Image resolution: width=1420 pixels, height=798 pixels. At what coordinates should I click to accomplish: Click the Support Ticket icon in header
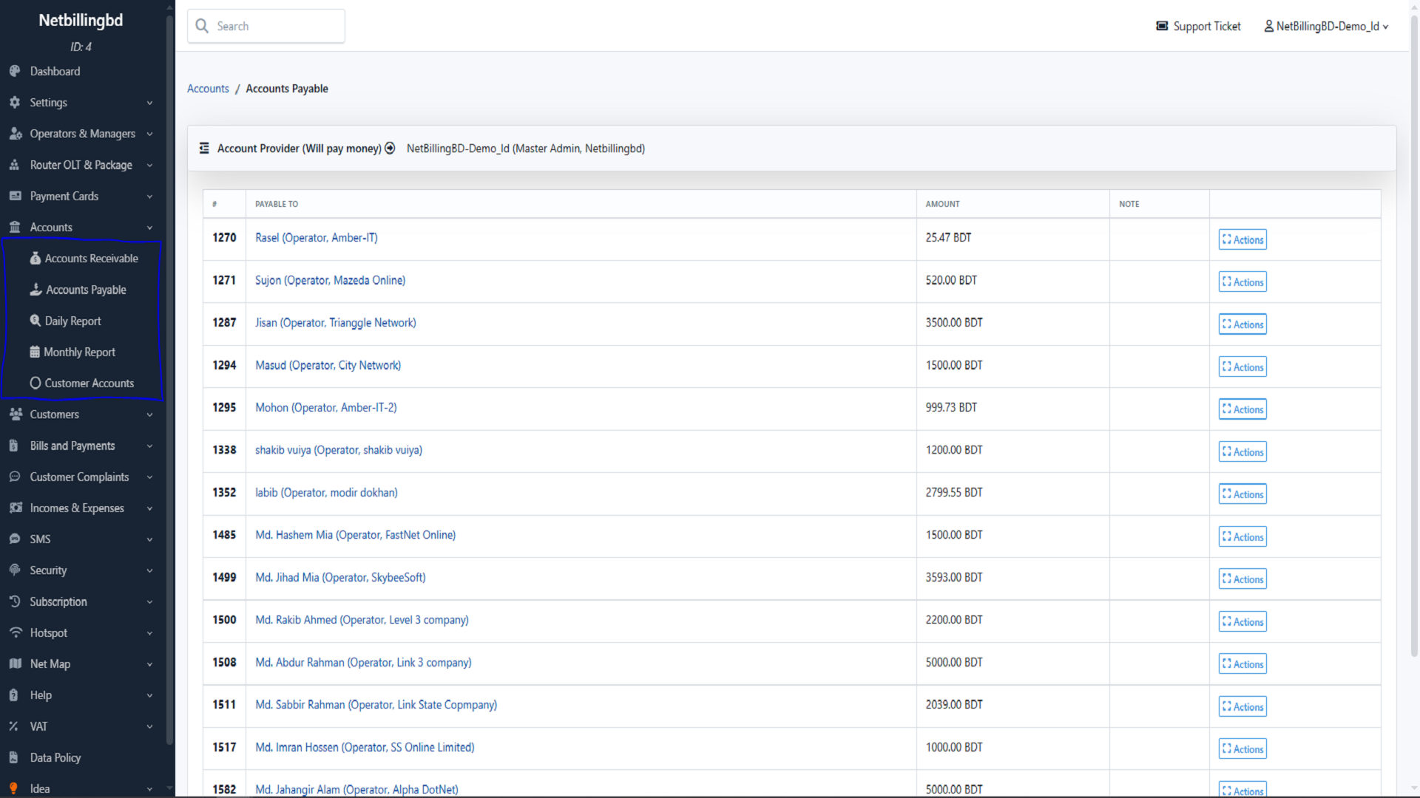(x=1162, y=27)
